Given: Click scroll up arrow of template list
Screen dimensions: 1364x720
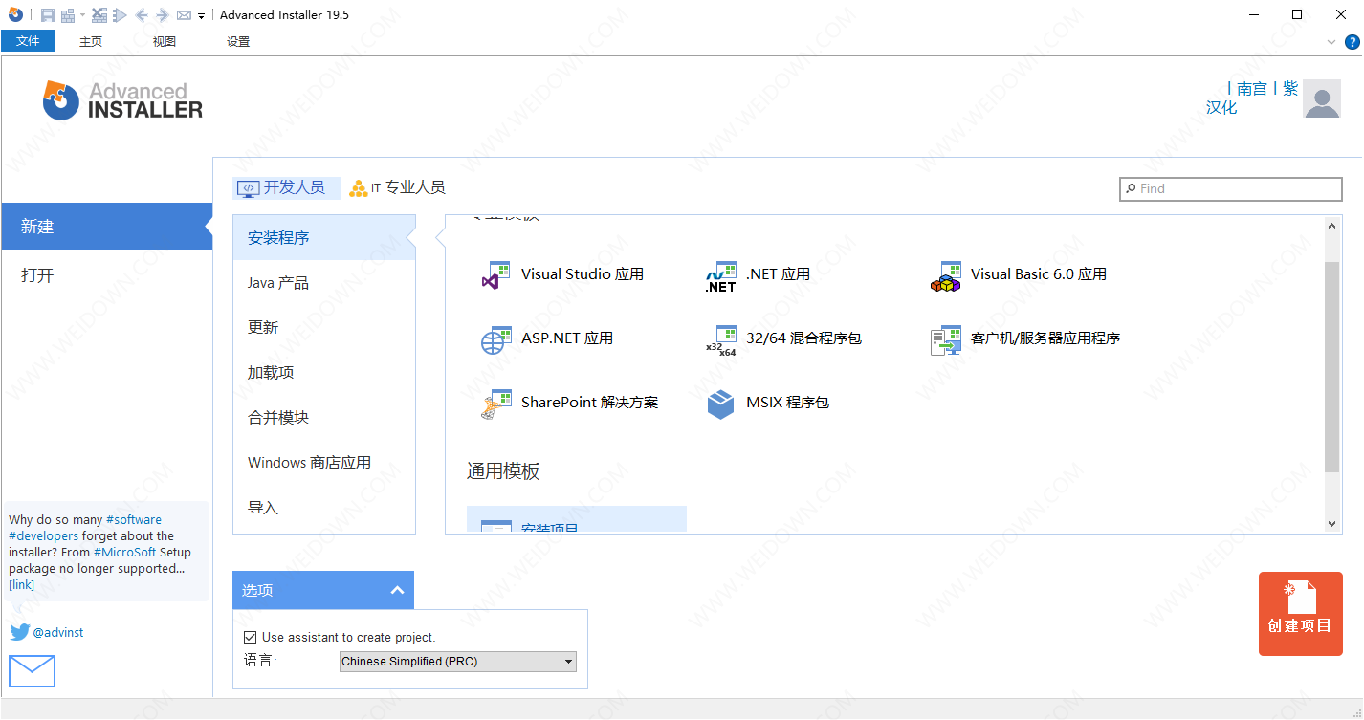Looking at the screenshot, I should [x=1332, y=225].
